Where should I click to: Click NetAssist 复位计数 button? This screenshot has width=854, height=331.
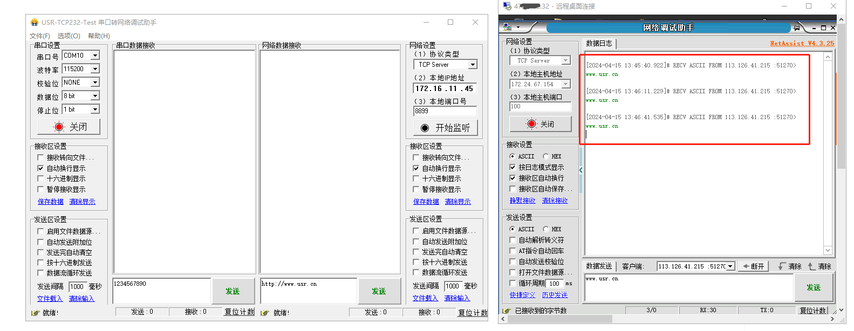tap(813, 311)
